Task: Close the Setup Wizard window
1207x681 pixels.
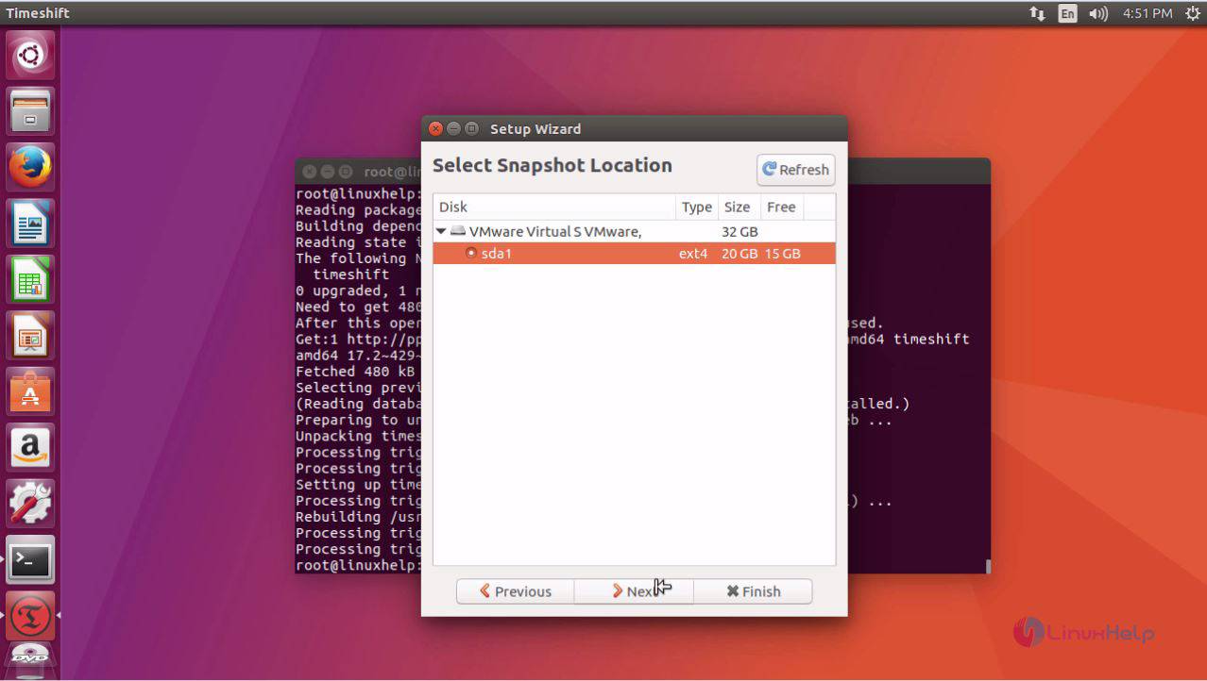Action: (x=435, y=129)
